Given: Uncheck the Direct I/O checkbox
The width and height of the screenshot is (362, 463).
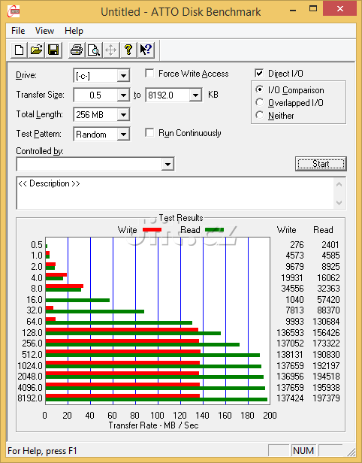Looking at the screenshot, I should 259,73.
